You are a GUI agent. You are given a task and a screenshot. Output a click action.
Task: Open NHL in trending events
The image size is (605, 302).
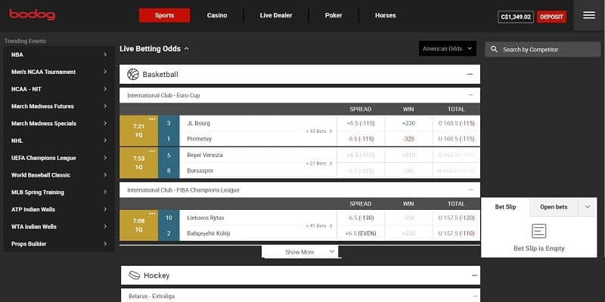59,140
